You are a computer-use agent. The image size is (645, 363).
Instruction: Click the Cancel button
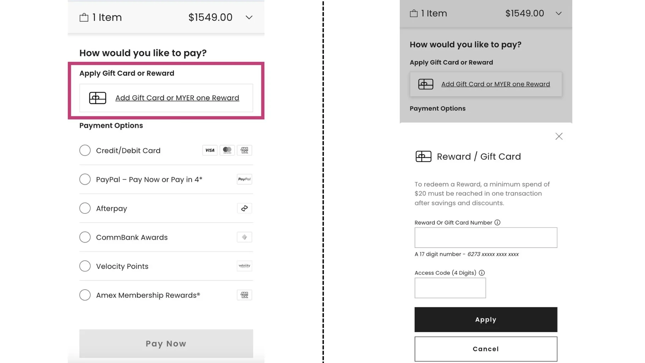(486, 349)
